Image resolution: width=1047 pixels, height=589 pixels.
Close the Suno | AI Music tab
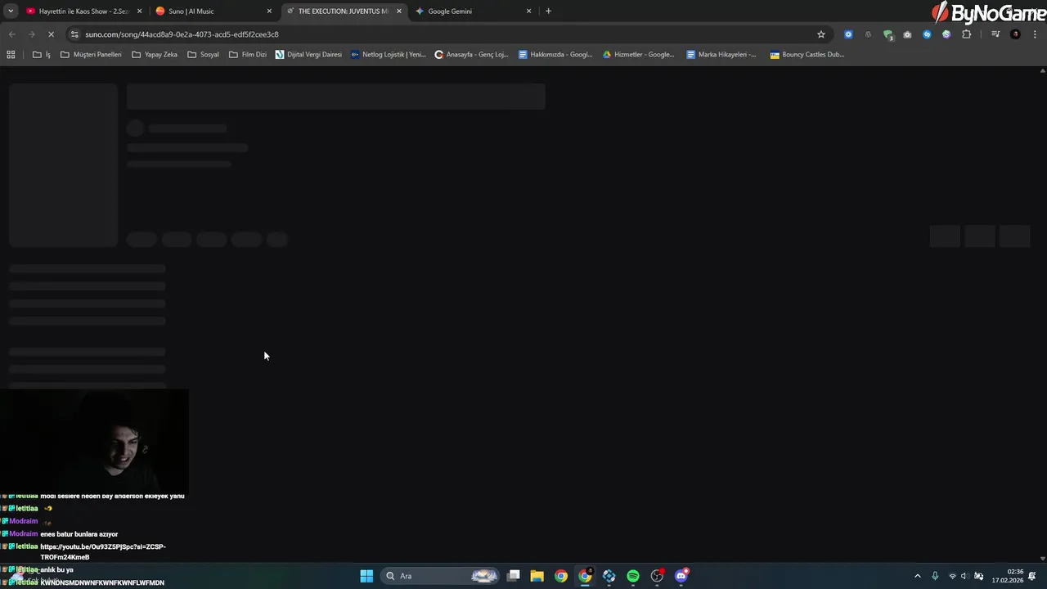(269, 11)
